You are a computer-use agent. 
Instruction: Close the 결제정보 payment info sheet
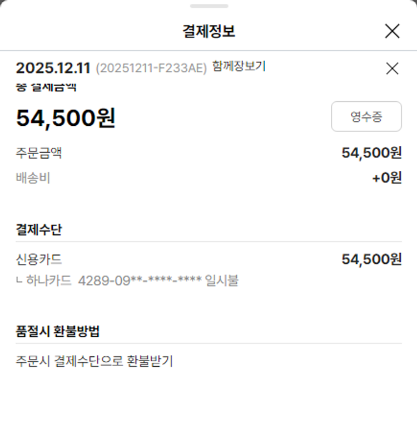pos(392,31)
